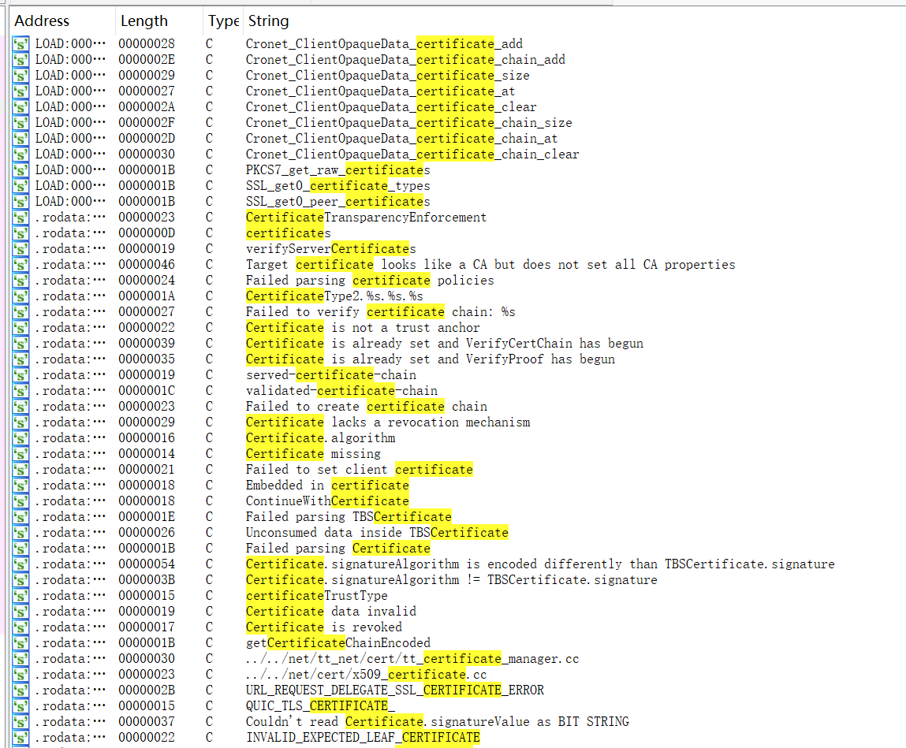
Task: Click length value 00000054 in the list
Action: point(147,564)
